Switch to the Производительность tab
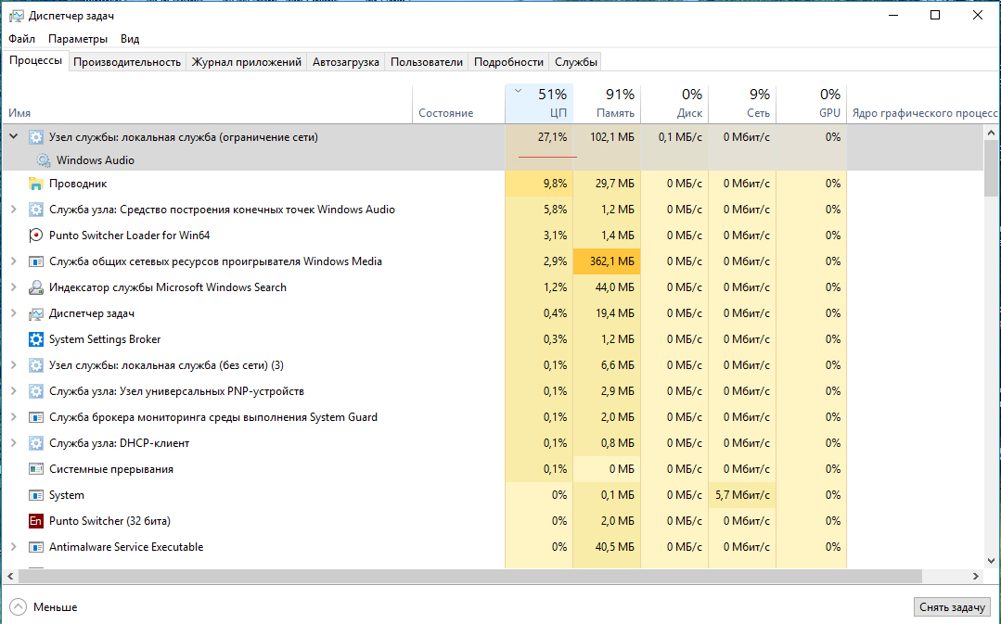 tap(127, 62)
